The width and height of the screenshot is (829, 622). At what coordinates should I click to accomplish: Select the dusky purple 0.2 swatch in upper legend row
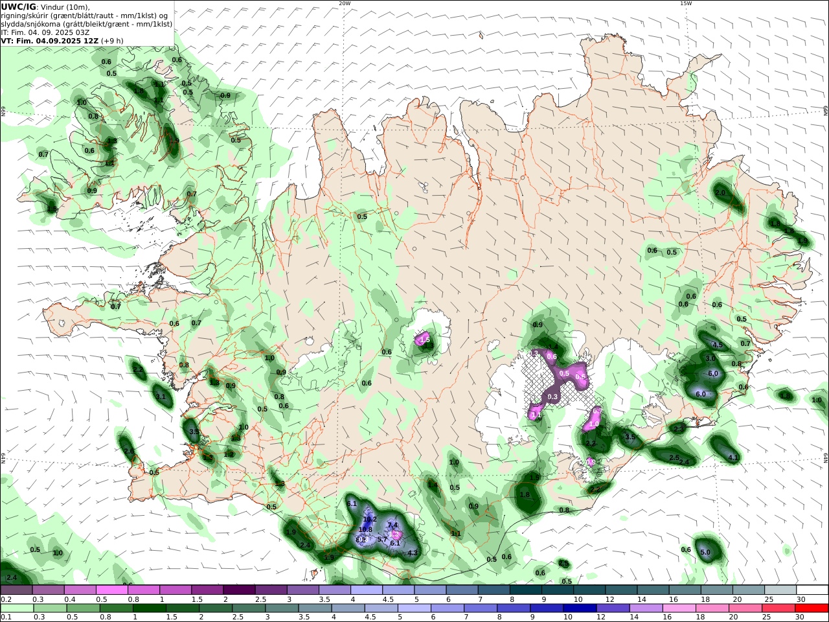pos(17,590)
